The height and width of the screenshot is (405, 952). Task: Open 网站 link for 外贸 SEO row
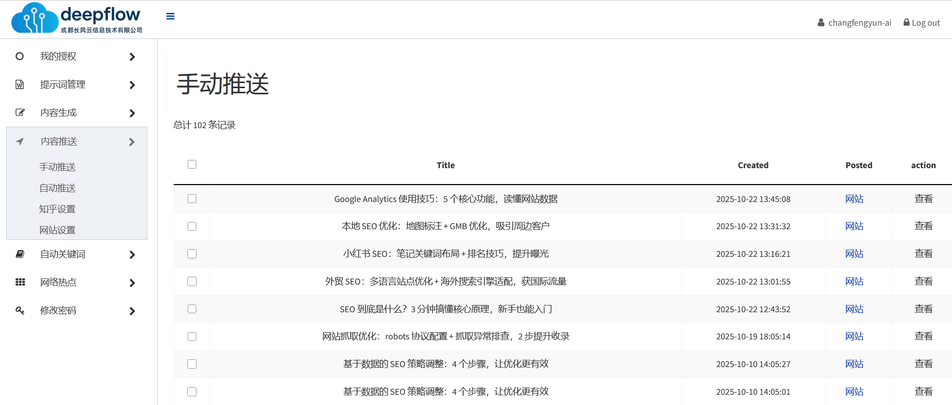tap(854, 281)
